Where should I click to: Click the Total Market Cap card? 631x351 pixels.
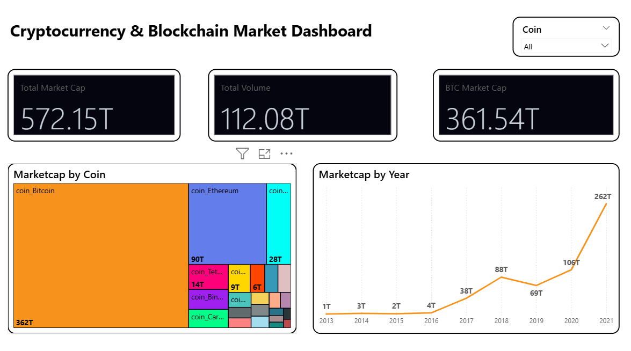(94, 105)
